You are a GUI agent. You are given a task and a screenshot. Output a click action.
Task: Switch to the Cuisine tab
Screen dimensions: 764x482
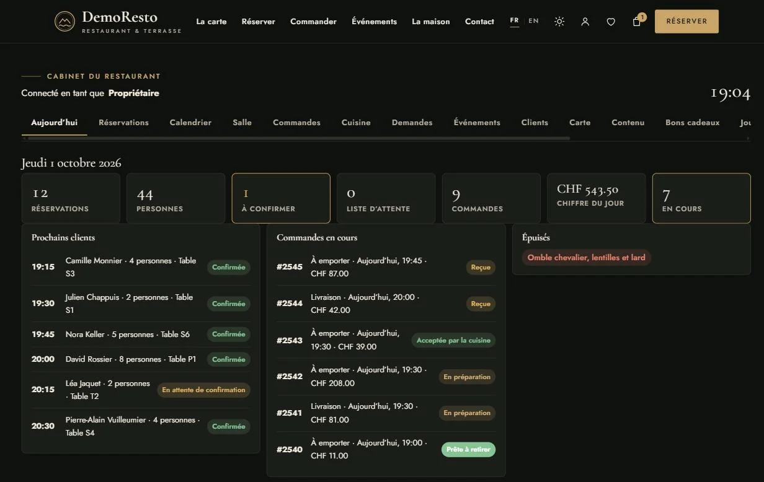pos(356,123)
